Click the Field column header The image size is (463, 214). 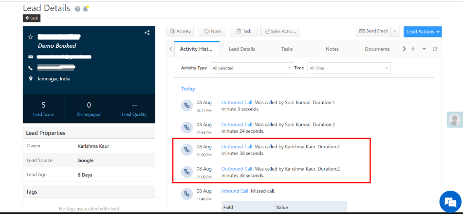[248, 207]
